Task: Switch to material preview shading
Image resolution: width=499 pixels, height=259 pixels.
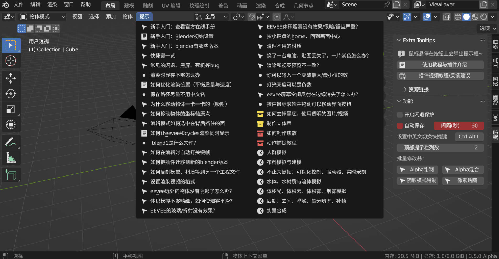Action: [x=475, y=17]
